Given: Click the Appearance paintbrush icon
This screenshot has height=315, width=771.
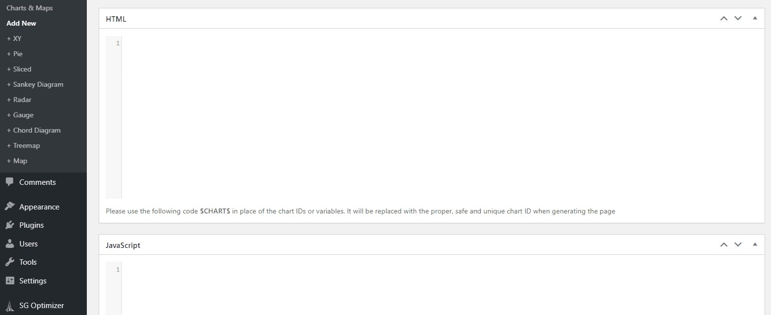Looking at the screenshot, I should click(x=10, y=207).
